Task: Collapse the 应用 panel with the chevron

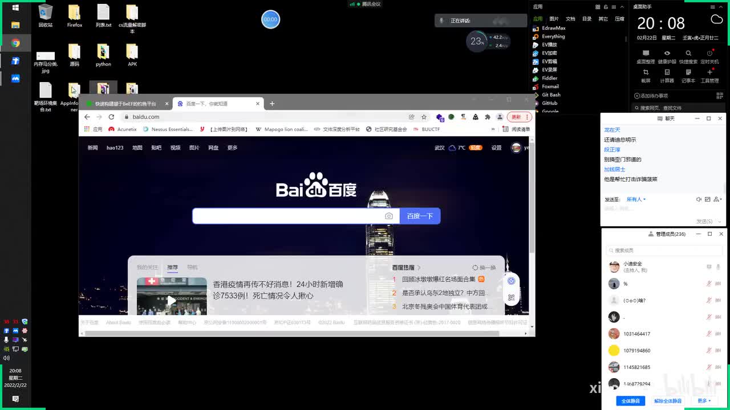Action: pyautogui.click(x=622, y=7)
